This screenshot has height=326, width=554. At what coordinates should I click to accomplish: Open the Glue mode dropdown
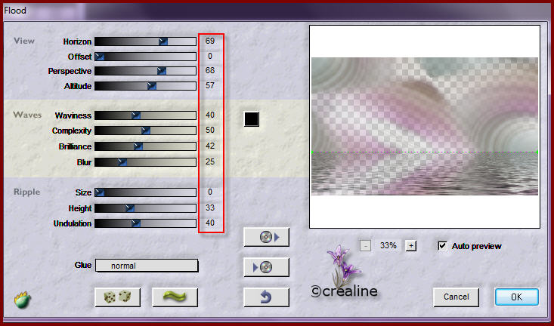pos(147,266)
